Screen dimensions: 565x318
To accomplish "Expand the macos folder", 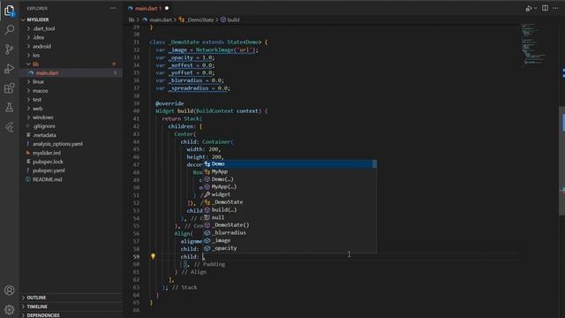I will tap(71, 91).
